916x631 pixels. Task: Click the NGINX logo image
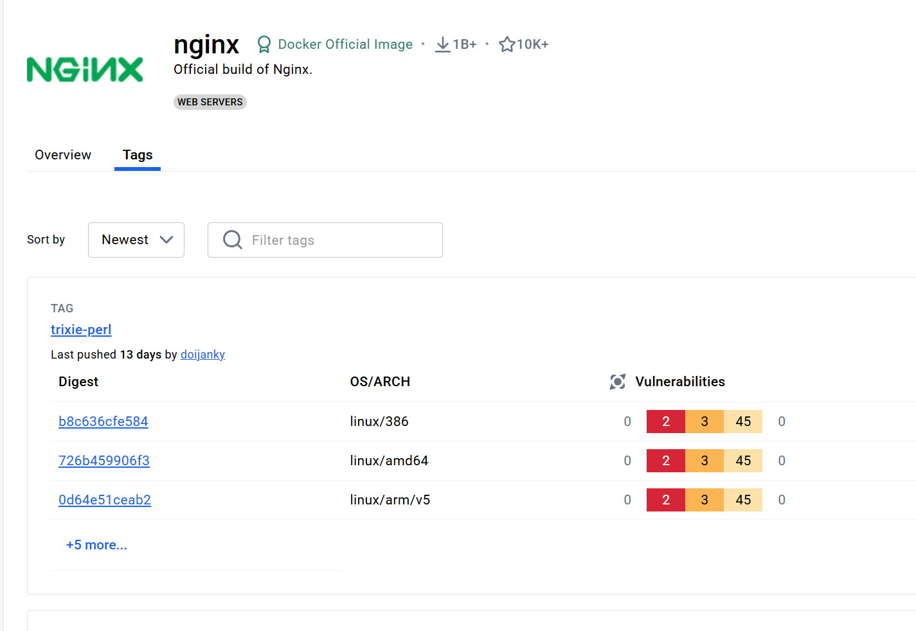click(x=85, y=69)
